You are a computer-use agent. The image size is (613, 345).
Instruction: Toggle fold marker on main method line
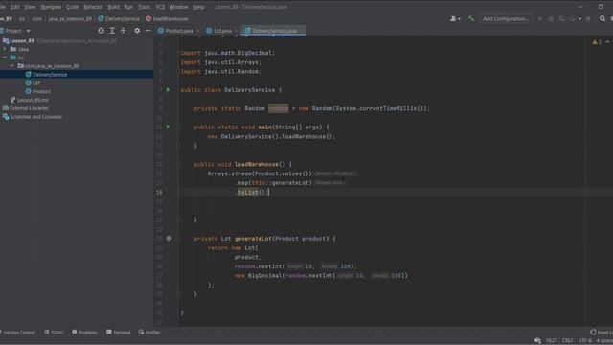(178, 127)
